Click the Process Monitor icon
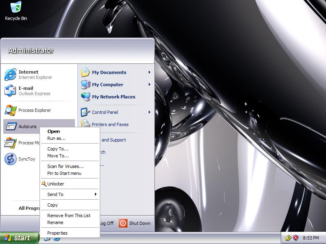 (x=11, y=143)
